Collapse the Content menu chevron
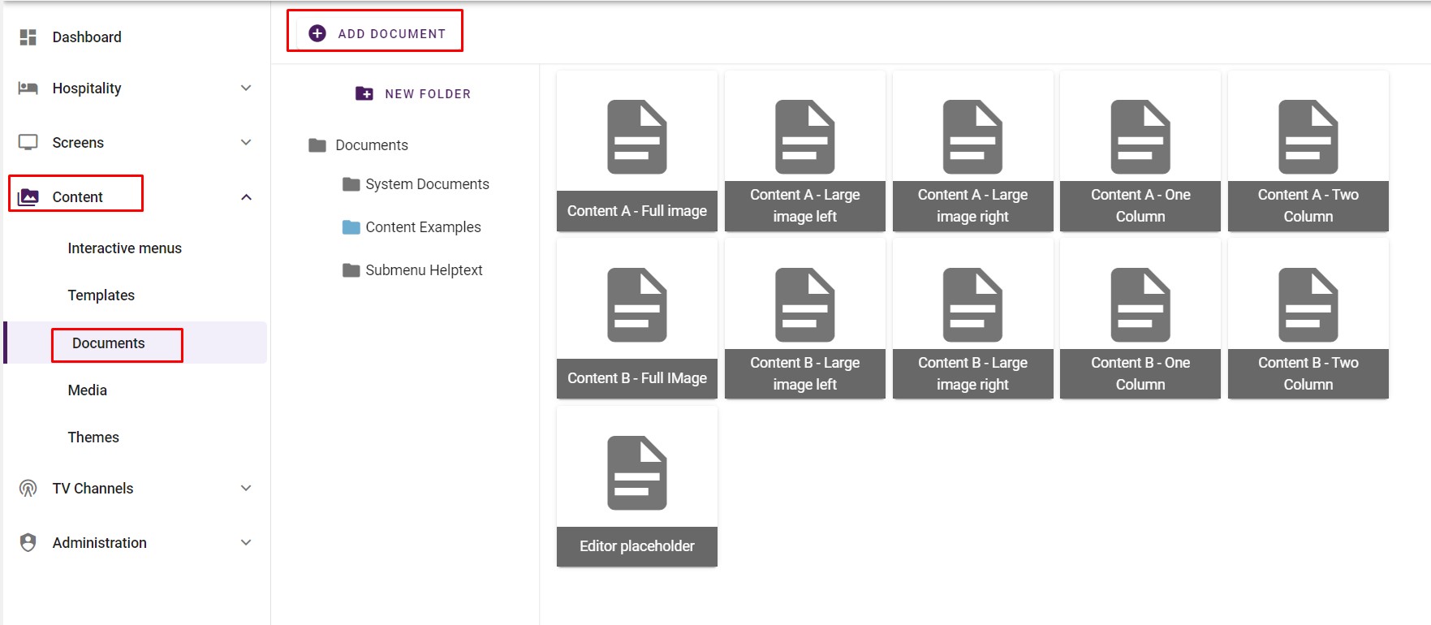The height and width of the screenshot is (625, 1431). [246, 197]
